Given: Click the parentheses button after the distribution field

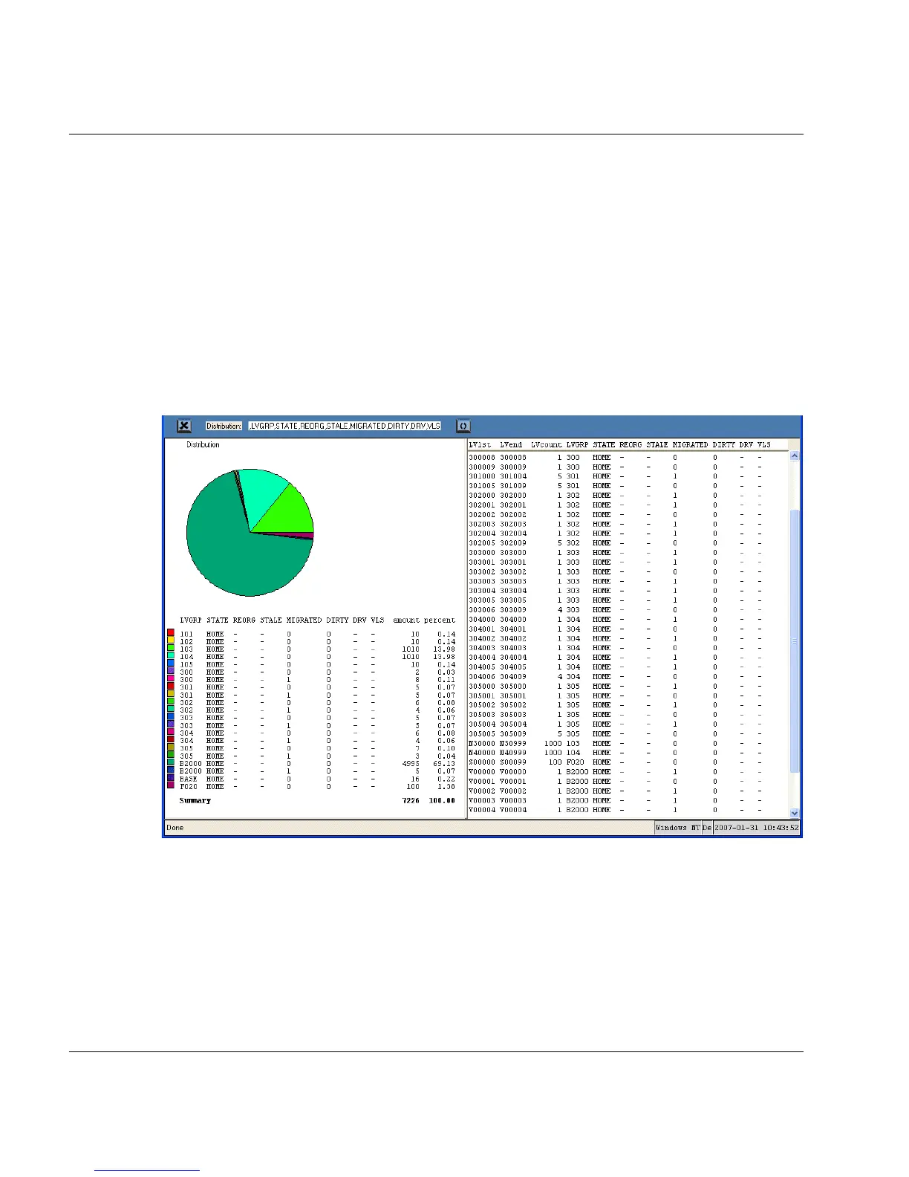Looking at the screenshot, I should [463, 426].
